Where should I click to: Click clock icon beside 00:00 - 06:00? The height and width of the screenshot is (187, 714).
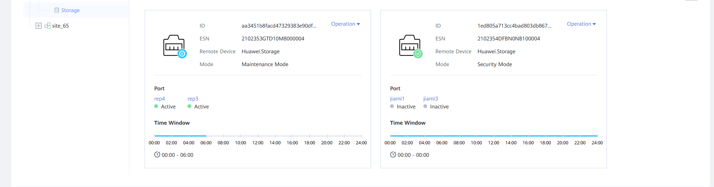(157, 155)
